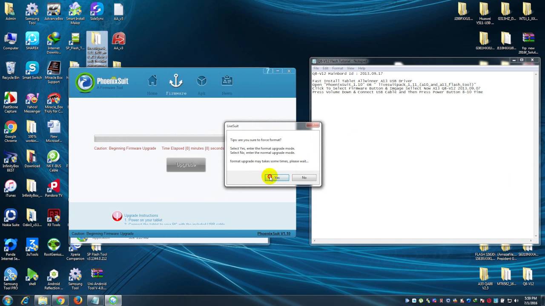The width and height of the screenshot is (545, 306).
Task: Select the Admin desktop icon
Action: 11,11
